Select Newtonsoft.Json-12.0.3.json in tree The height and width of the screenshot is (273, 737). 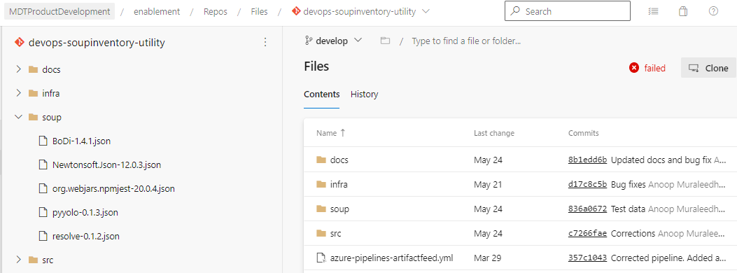(x=106, y=164)
